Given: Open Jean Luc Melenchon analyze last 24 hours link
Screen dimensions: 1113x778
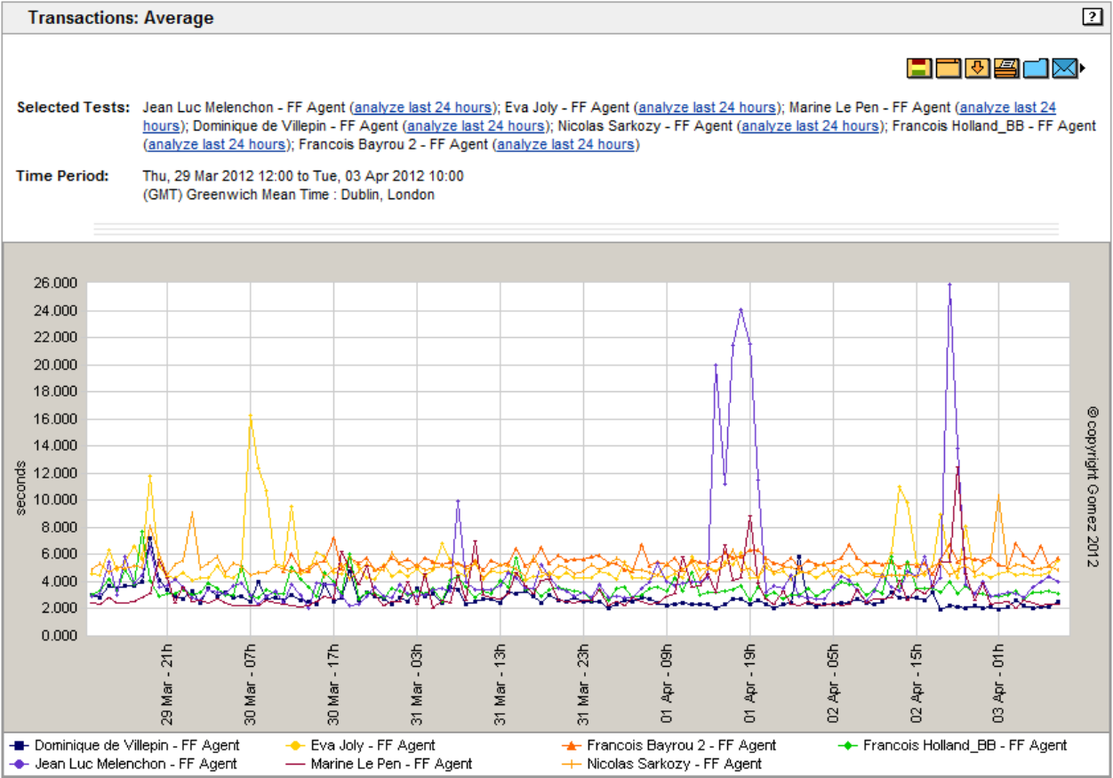Looking at the screenshot, I should point(422,107).
